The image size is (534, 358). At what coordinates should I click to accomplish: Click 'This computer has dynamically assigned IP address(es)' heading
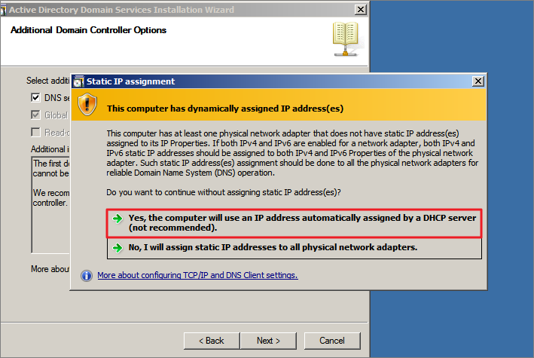click(225, 109)
